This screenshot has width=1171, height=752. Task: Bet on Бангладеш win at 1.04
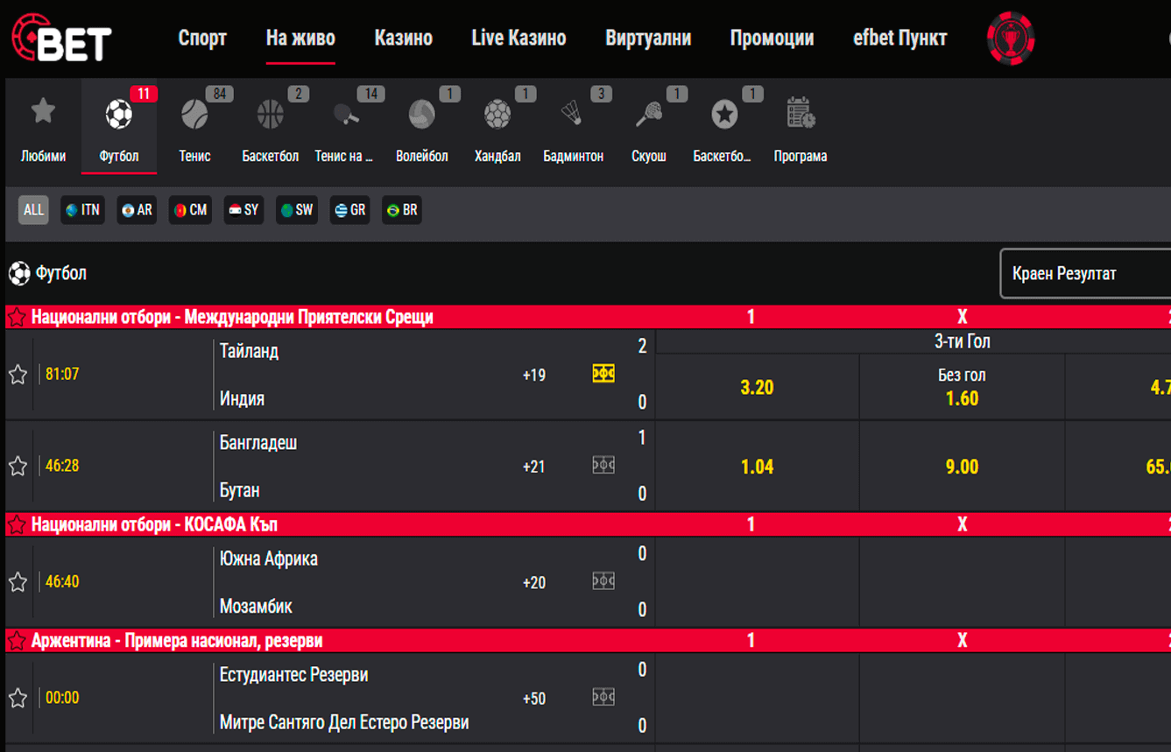tap(757, 467)
